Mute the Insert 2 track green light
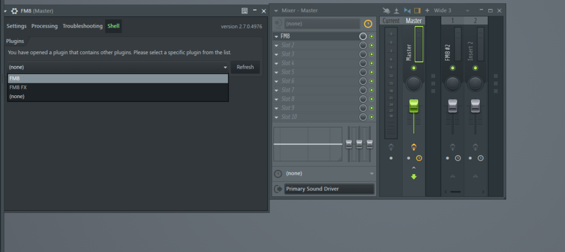 [x=475, y=68]
